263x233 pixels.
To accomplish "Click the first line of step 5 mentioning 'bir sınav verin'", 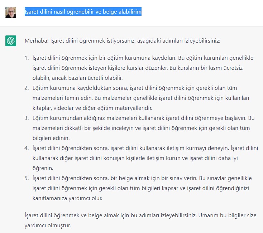I will (142, 178).
